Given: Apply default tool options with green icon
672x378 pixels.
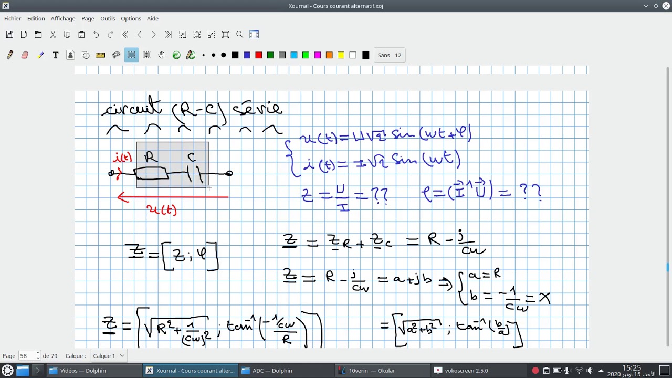Looking at the screenshot, I should pos(176,55).
